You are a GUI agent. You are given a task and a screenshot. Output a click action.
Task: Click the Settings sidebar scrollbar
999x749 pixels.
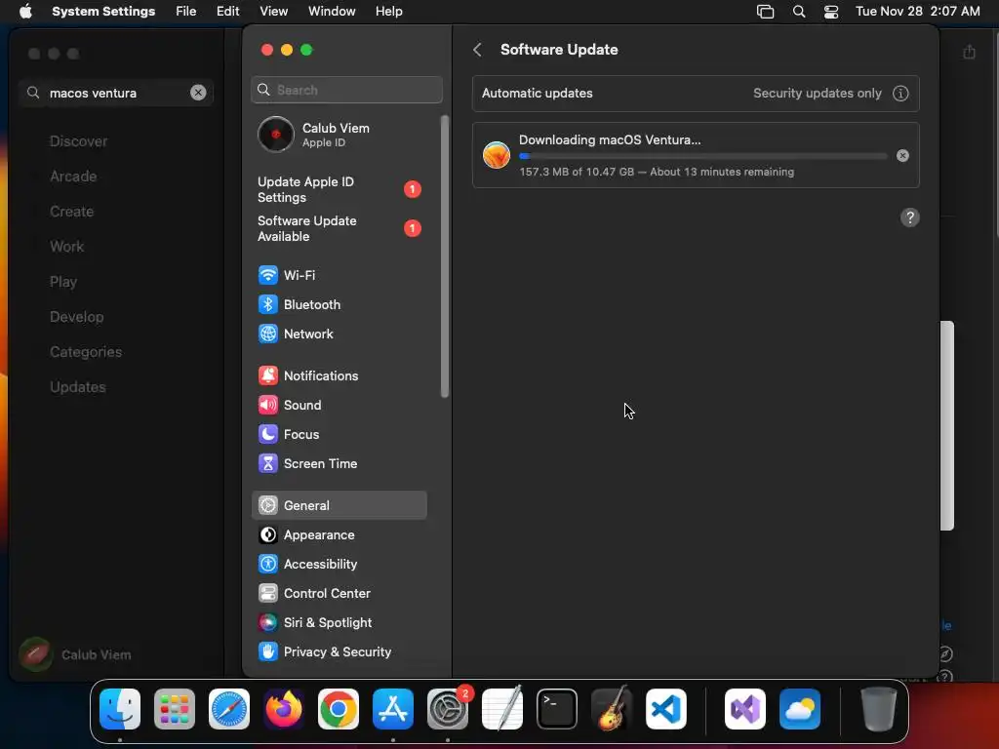[x=444, y=256]
